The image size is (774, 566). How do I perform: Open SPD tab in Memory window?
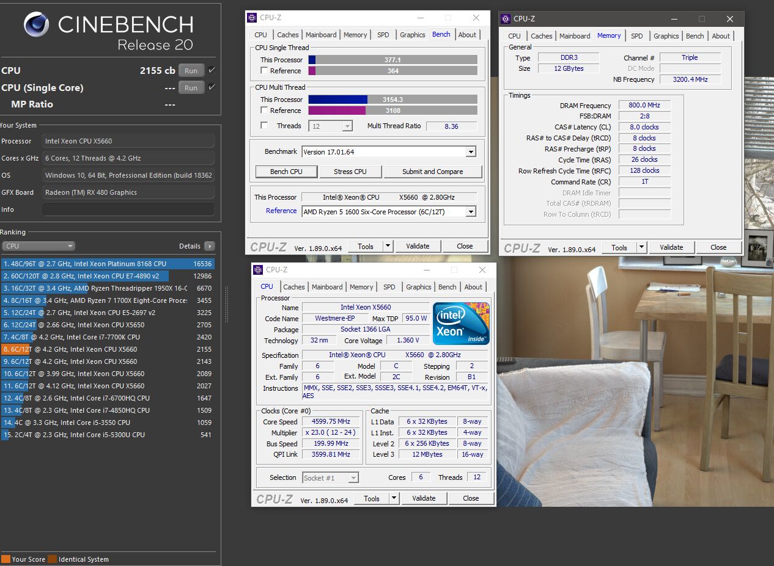tap(637, 36)
